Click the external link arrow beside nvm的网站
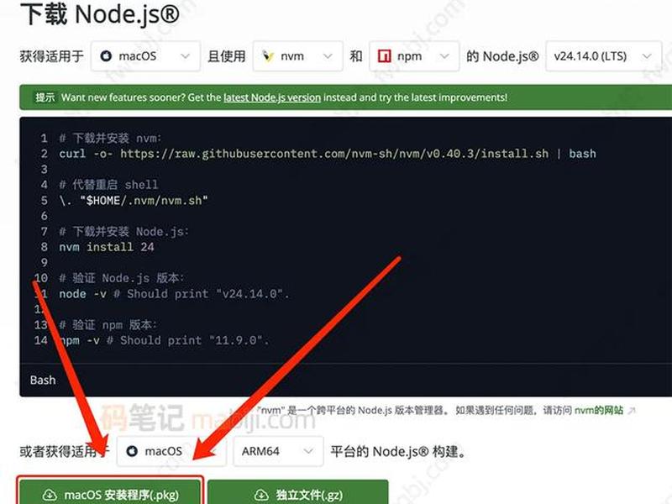Screen dimensions: 672x504 (632, 411)
